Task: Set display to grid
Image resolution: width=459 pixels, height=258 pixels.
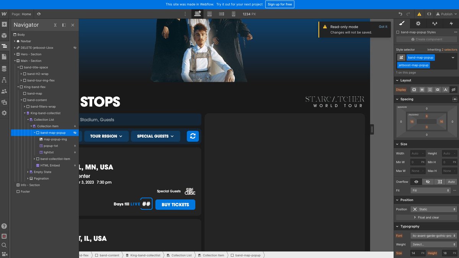Action: pyautogui.click(x=430, y=90)
